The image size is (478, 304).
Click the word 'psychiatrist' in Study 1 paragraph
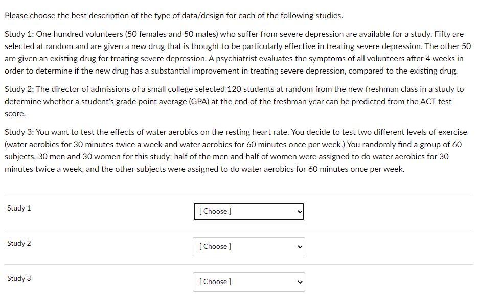coord(236,59)
